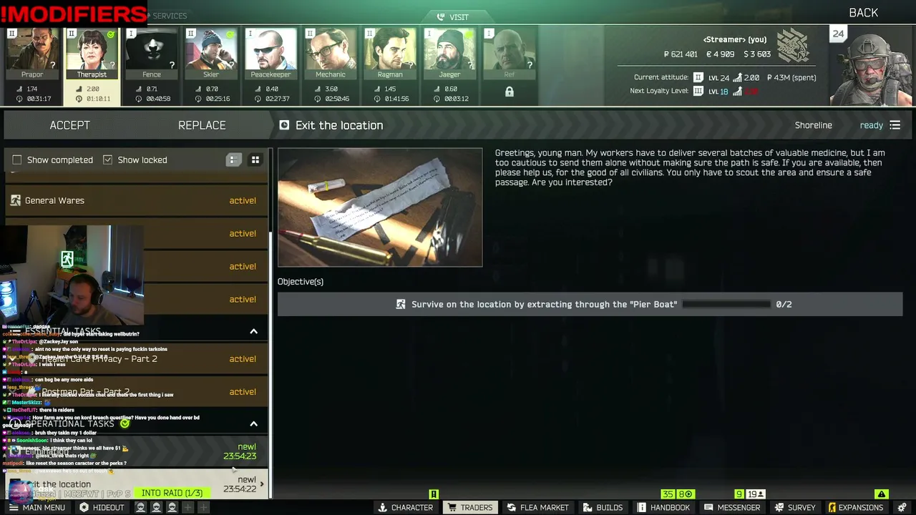Click the lock icon under Ref

click(510, 92)
